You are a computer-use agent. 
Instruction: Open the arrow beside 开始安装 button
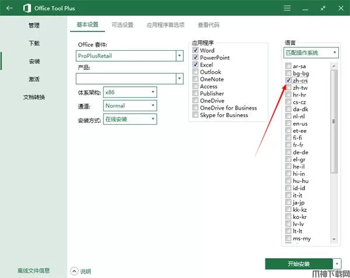click(x=337, y=263)
